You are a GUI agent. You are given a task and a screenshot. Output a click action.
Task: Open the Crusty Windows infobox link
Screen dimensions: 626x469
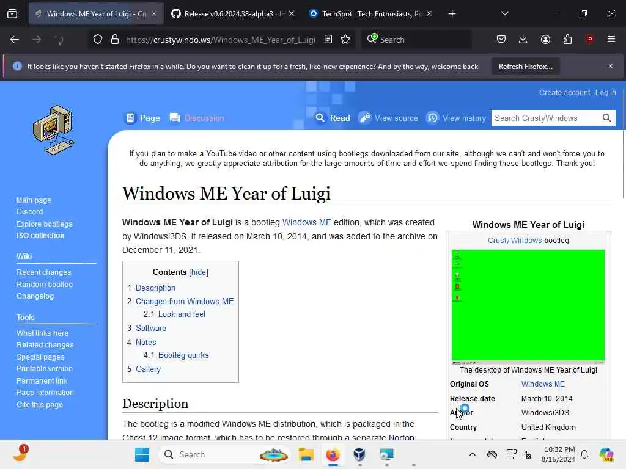pyautogui.click(x=515, y=241)
